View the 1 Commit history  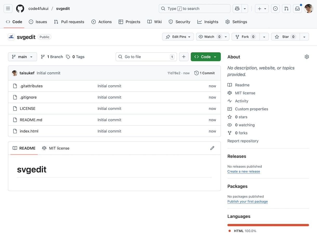click(x=204, y=73)
